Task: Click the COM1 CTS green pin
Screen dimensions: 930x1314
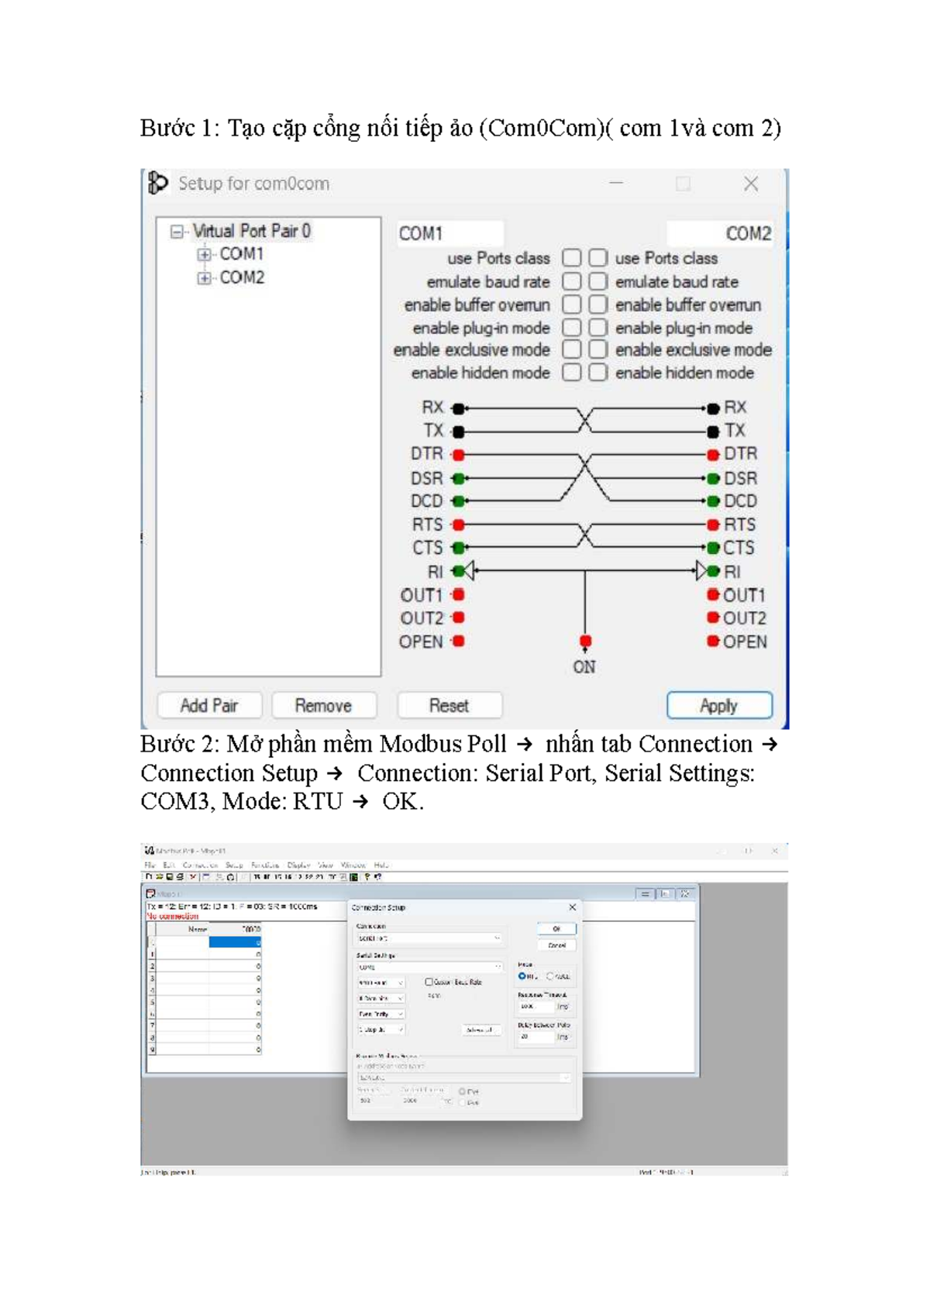Action: coord(458,548)
